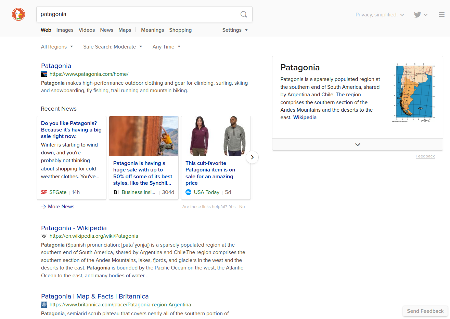Click the Wikipedia link in info panel
Screen dimensions: 450x319
point(305,117)
